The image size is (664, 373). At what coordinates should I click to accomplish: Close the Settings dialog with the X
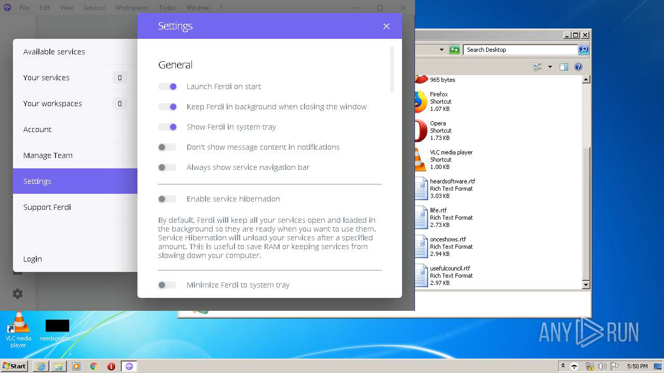coord(386,26)
